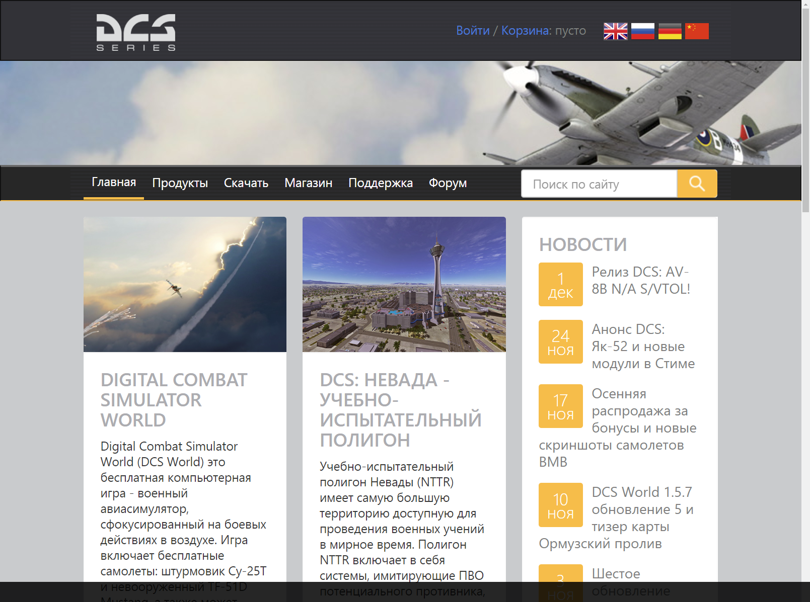Open the jet fighter clouds thumbnail
Viewport: 810px width, 602px height.
pyautogui.click(x=185, y=284)
